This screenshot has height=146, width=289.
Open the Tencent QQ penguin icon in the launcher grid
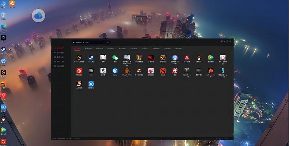click(199, 58)
